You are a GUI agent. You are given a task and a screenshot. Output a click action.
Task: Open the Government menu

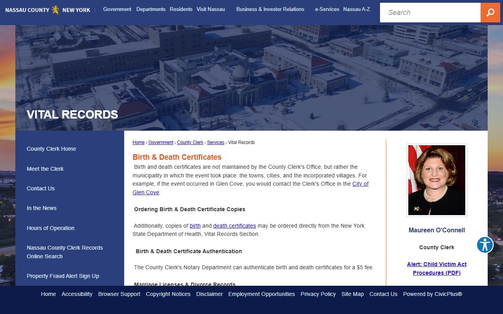point(117,9)
